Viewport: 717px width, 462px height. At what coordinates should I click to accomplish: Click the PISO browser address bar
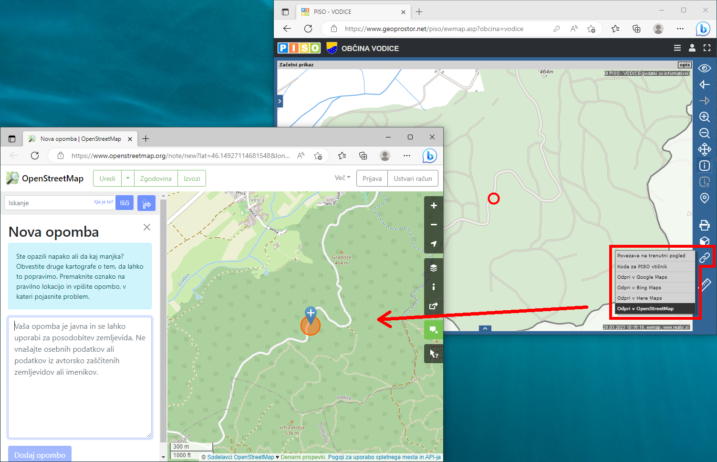434,29
